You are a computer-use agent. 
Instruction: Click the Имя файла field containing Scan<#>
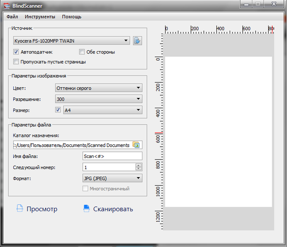coord(112,156)
